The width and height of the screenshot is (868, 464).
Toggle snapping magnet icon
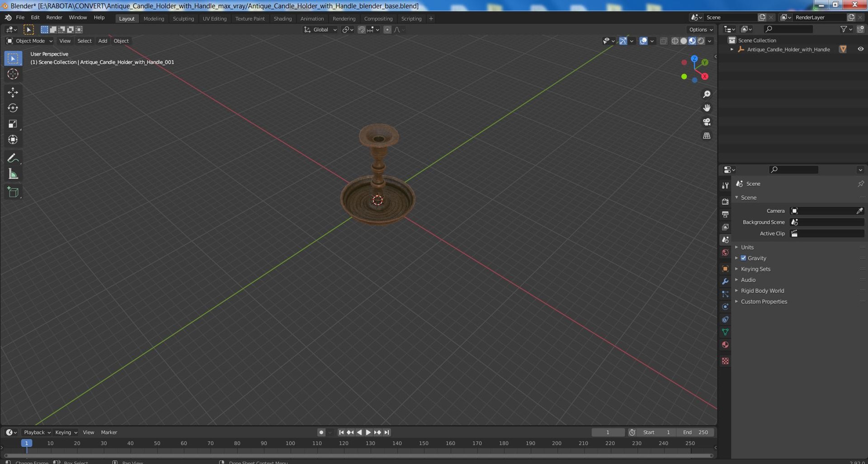(x=361, y=30)
